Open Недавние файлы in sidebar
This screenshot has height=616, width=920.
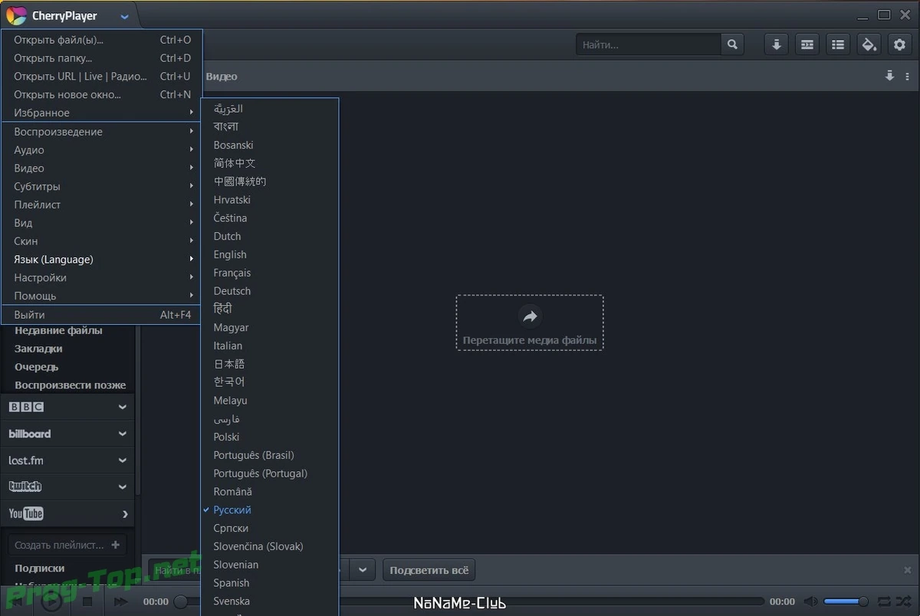[58, 330]
